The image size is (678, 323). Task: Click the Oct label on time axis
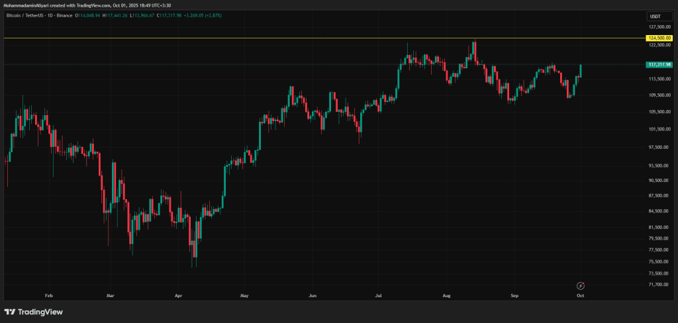(x=581, y=296)
